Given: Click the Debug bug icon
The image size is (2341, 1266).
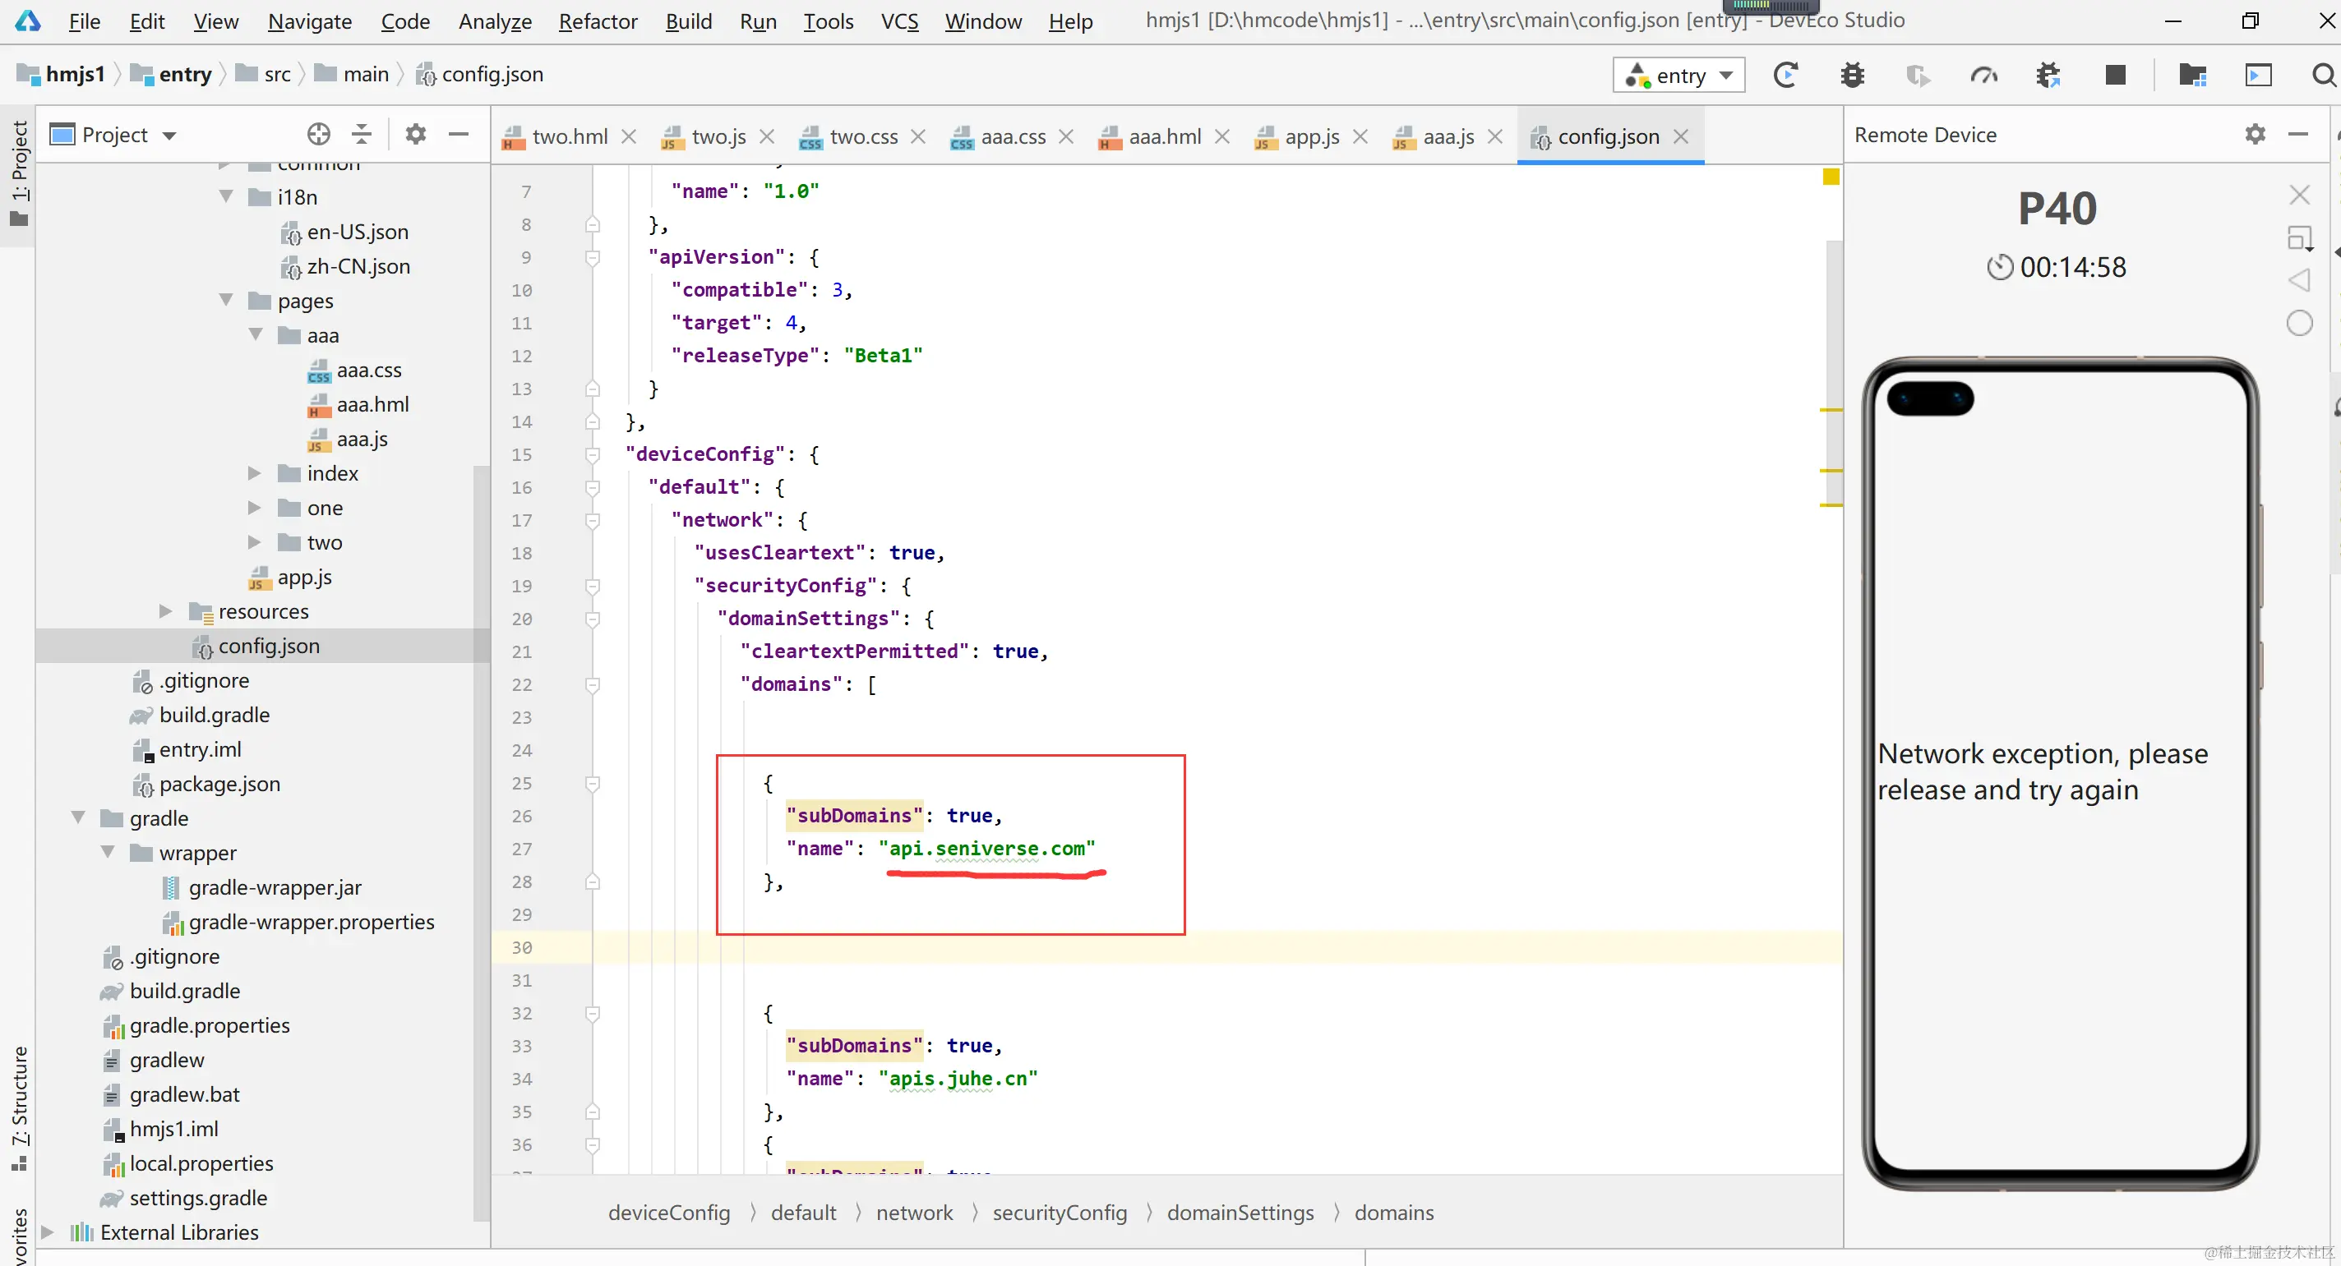Looking at the screenshot, I should (1852, 75).
